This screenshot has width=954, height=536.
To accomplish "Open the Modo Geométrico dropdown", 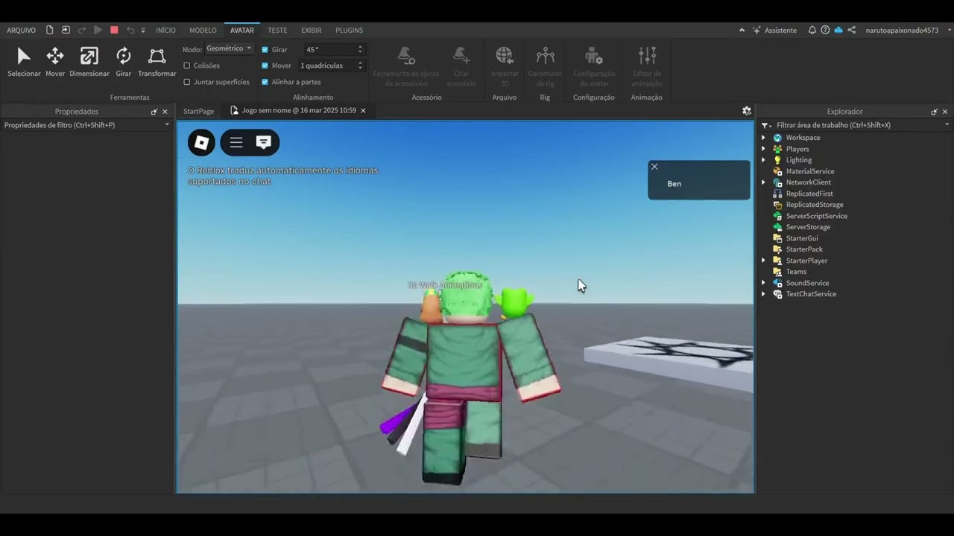I will [x=230, y=48].
